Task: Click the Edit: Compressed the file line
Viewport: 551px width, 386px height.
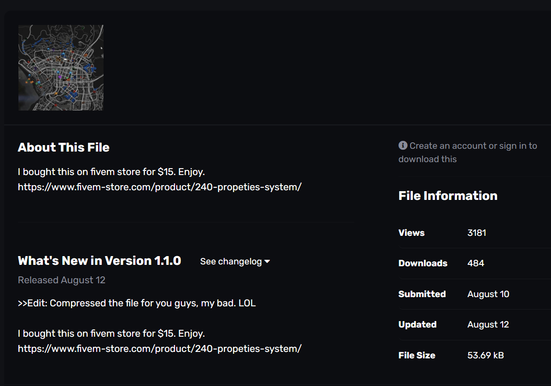Action: point(137,304)
